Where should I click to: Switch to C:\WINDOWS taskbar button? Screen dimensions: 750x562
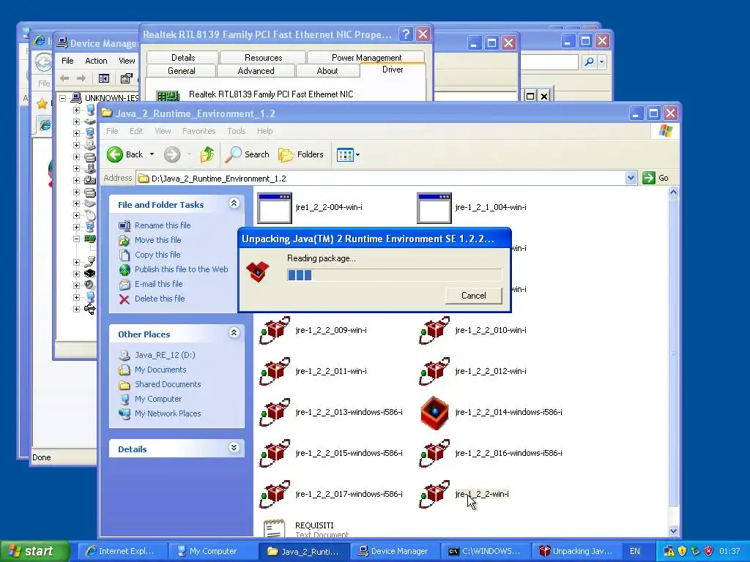pos(485,551)
